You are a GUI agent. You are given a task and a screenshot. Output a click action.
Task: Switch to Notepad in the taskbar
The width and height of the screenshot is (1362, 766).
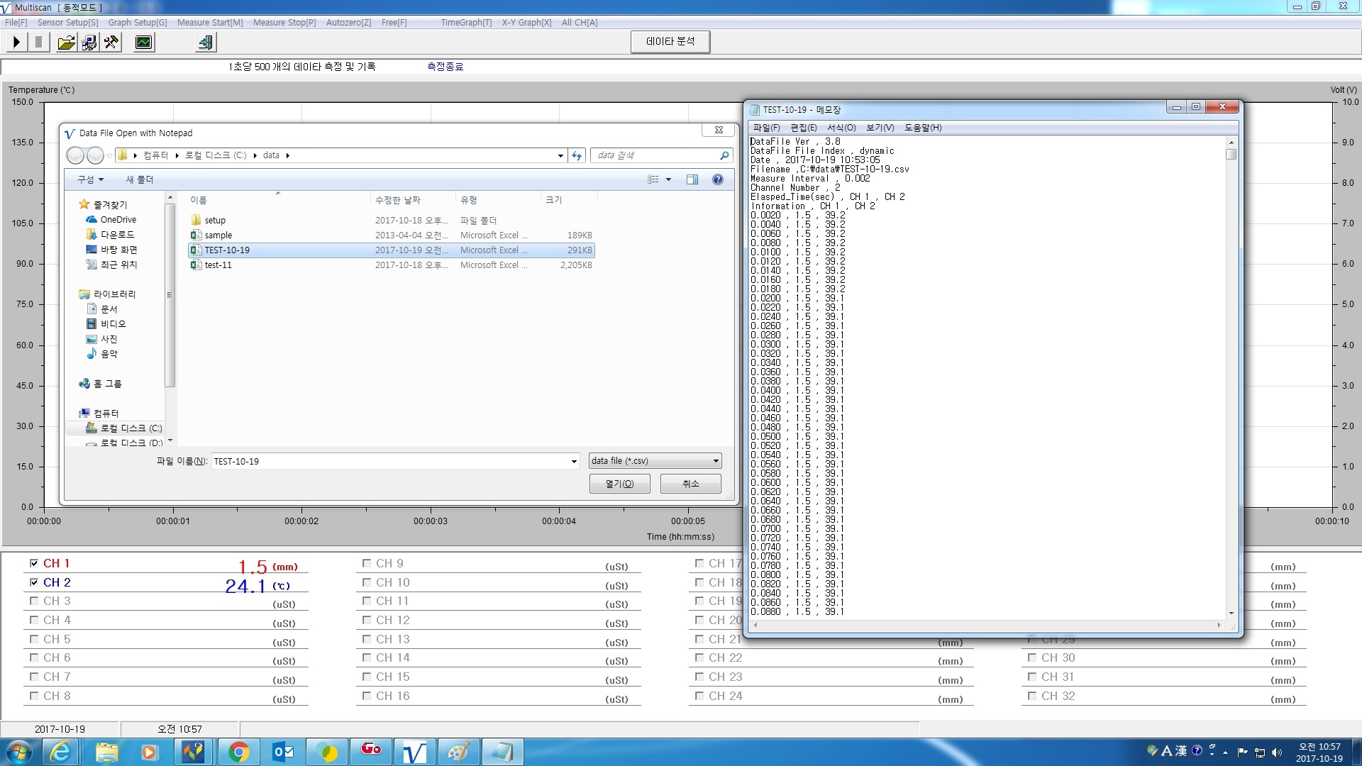[502, 752]
